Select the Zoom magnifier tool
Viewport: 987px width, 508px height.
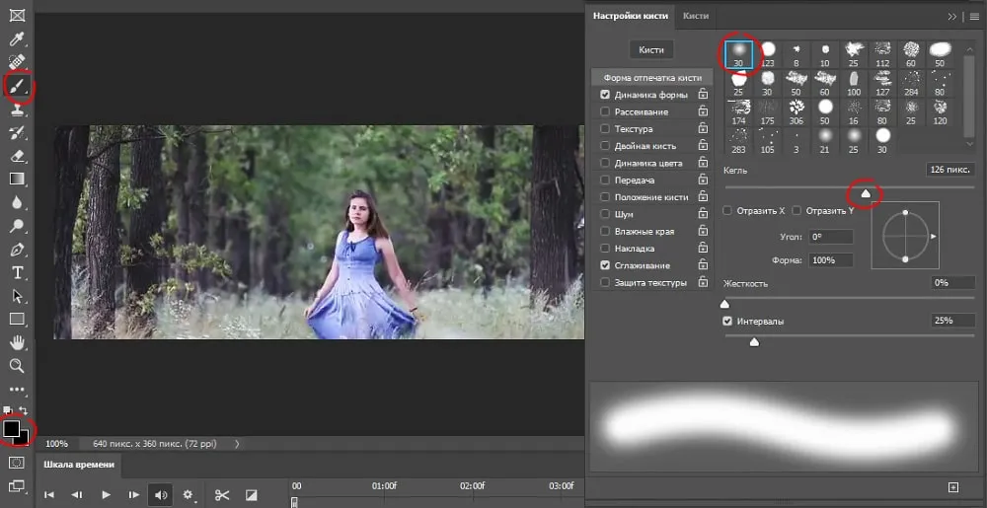click(x=17, y=366)
